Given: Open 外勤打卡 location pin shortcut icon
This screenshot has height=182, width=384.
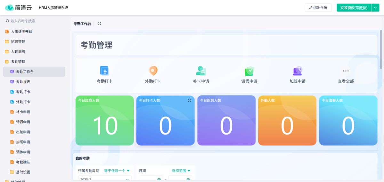Looking at the screenshot, I should (153, 71).
